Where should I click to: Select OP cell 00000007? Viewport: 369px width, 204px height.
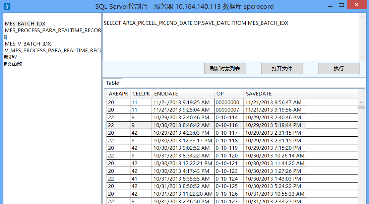pyautogui.click(x=229, y=110)
